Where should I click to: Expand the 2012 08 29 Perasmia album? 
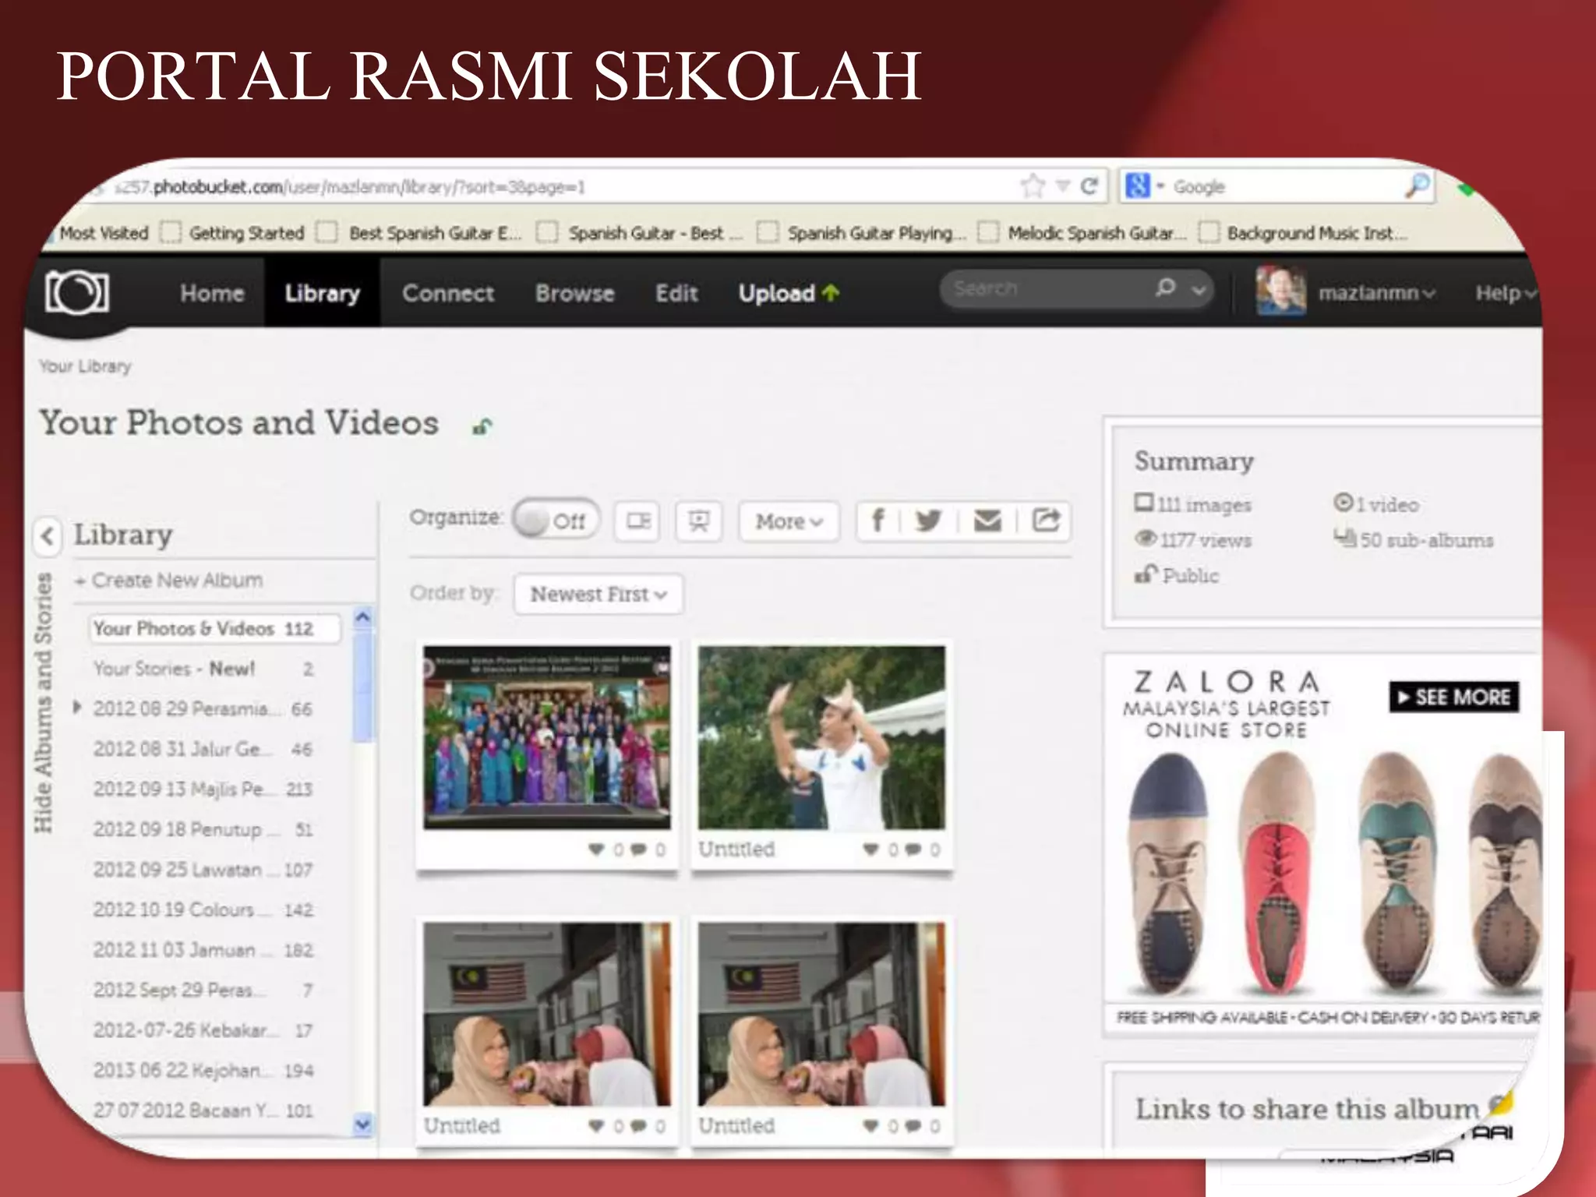point(76,708)
